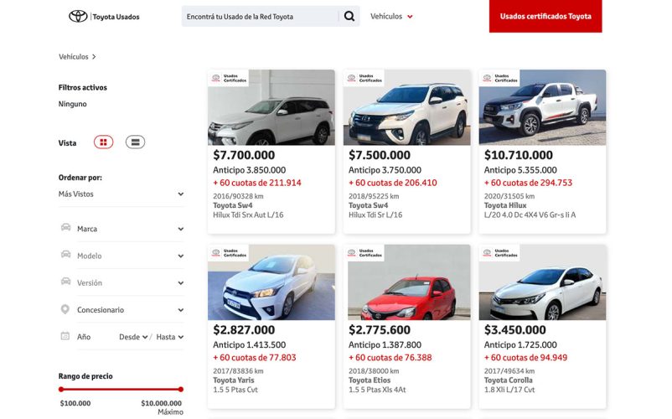Click the car icon beside Marca
Viewport: 672px width, 419px height.
(x=65, y=228)
